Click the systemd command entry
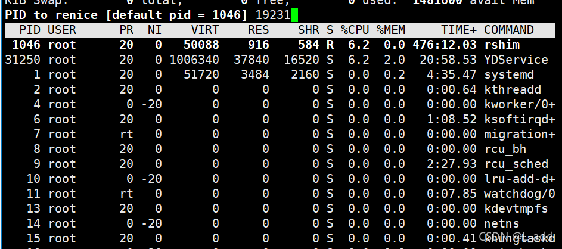The width and height of the screenshot is (562, 249). pos(509,74)
